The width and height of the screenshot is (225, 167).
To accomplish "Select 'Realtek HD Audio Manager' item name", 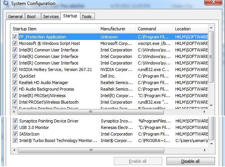I will [43, 83].
